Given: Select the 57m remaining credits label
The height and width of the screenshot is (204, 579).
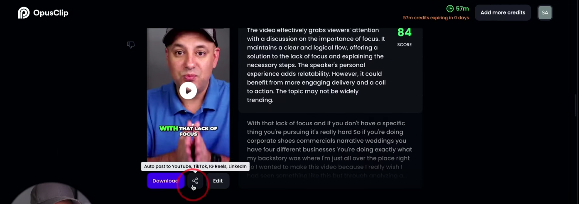Looking at the screenshot, I should [462, 8].
